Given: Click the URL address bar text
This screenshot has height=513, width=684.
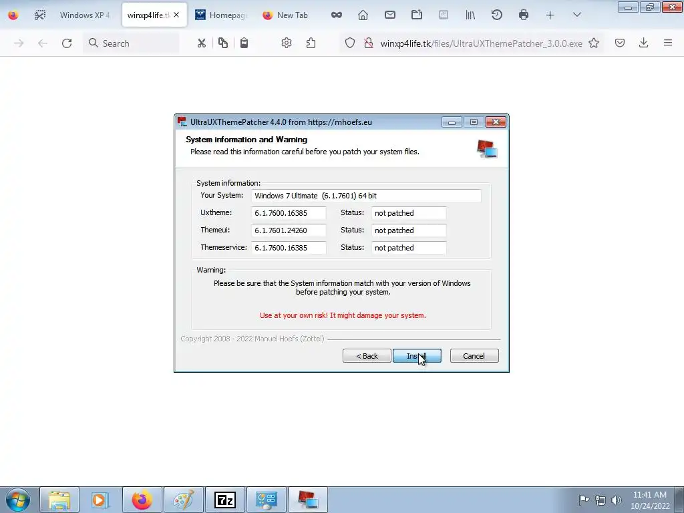Looking at the screenshot, I should coord(481,43).
